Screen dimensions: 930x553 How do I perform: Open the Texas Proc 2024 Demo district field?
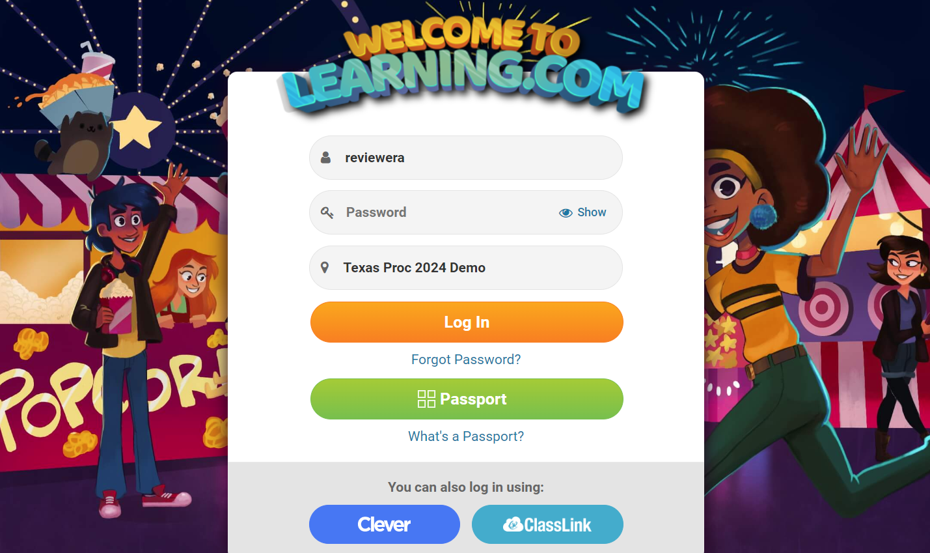click(466, 268)
